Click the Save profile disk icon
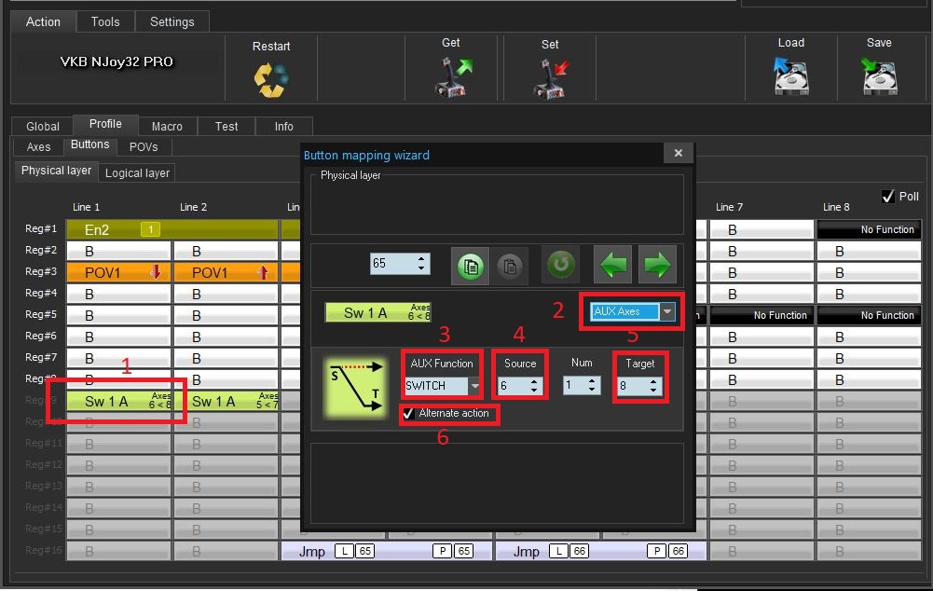Image resolution: width=933 pixels, height=591 pixels. coord(879,76)
